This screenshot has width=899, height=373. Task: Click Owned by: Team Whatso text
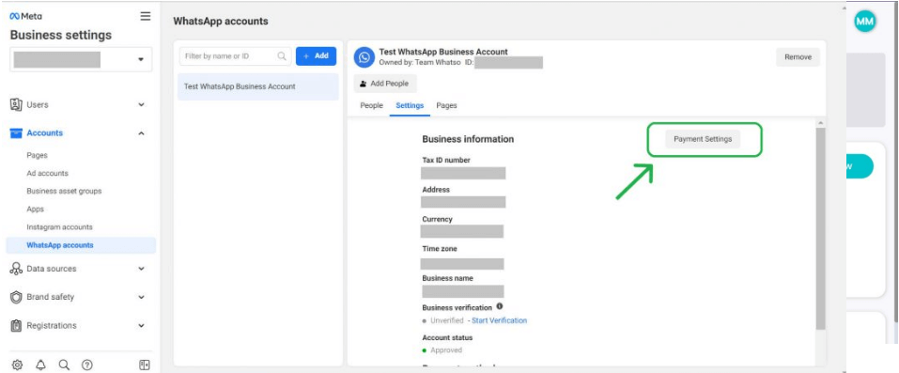[x=420, y=62]
